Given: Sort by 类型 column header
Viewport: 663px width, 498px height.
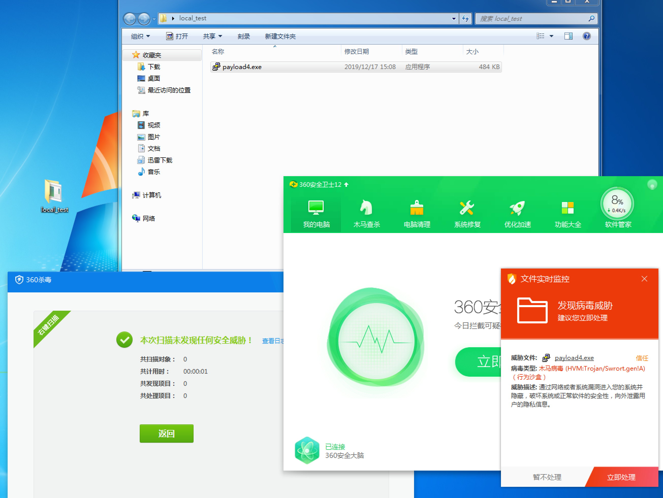Looking at the screenshot, I should coord(433,52).
